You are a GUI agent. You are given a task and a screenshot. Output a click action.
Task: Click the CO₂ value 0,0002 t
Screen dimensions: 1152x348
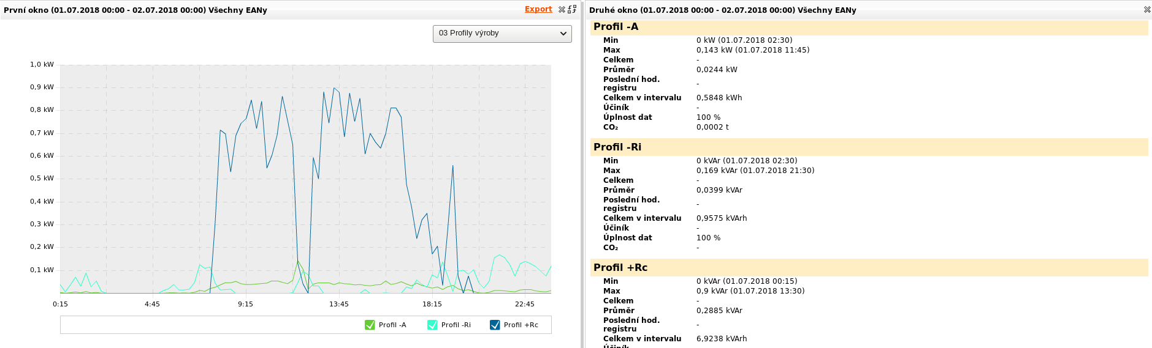[x=712, y=127]
